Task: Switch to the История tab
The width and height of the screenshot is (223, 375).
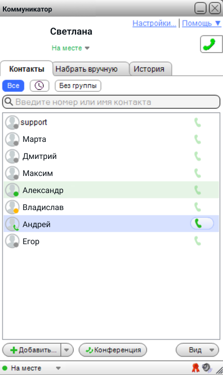Action: tap(150, 69)
